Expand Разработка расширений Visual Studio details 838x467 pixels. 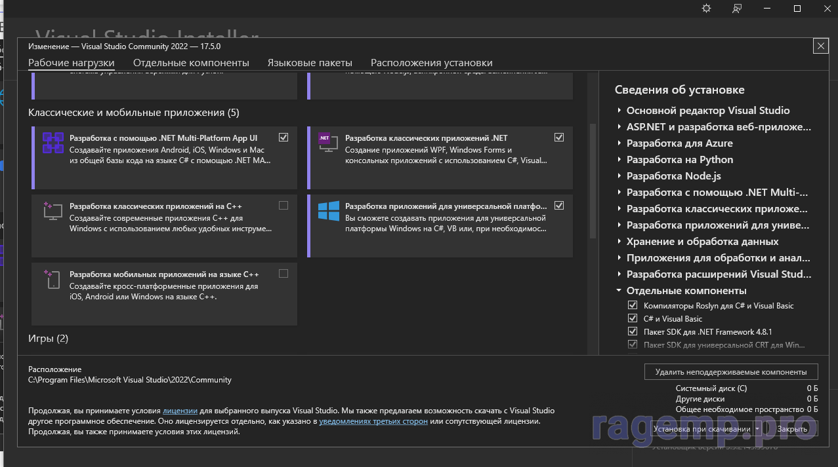coord(619,274)
